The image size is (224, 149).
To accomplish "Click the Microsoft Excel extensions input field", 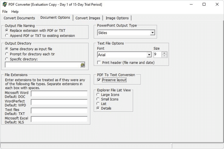I will click(x=59, y=119).
